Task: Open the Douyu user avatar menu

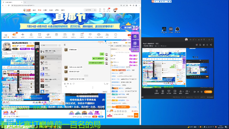Action: click(x=115, y=10)
